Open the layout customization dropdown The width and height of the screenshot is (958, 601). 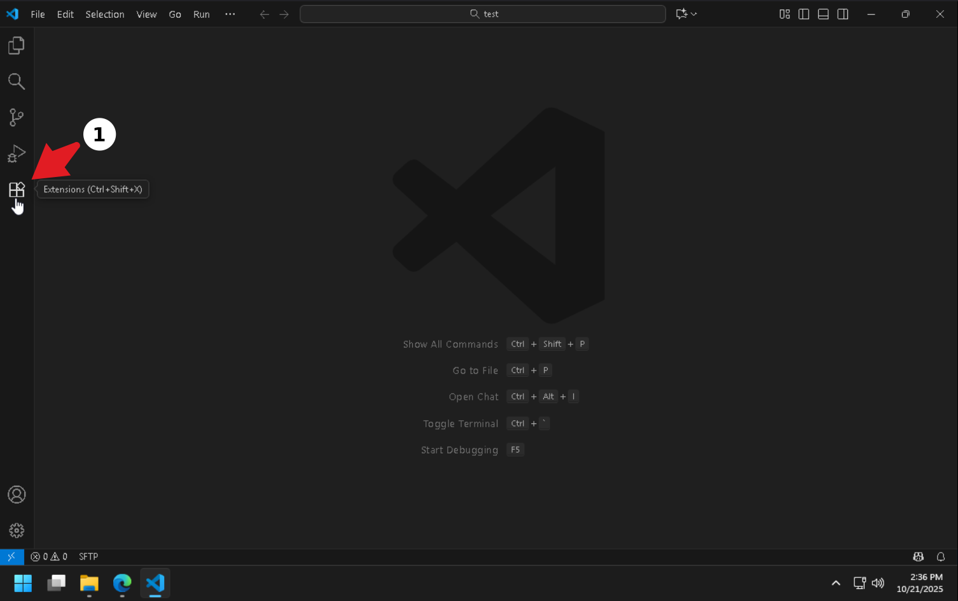(x=784, y=13)
